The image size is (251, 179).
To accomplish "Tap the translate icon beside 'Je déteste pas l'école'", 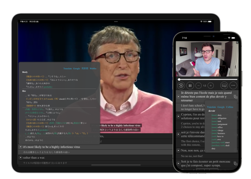I will point(235,97).
